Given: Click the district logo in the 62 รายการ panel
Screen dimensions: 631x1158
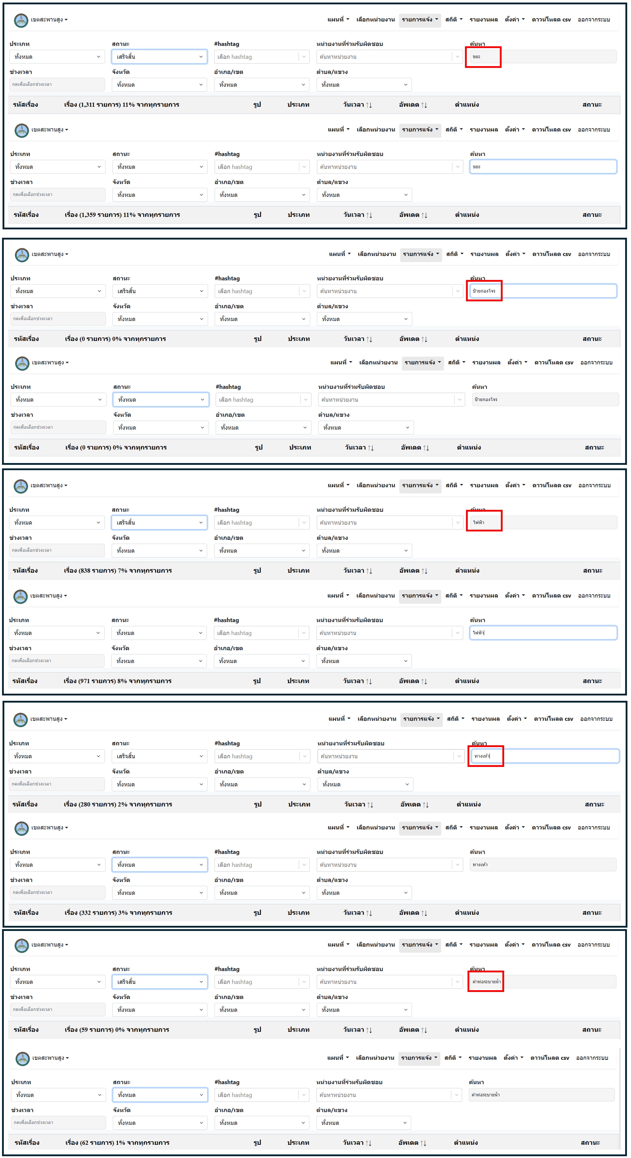Looking at the screenshot, I should click(22, 1059).
